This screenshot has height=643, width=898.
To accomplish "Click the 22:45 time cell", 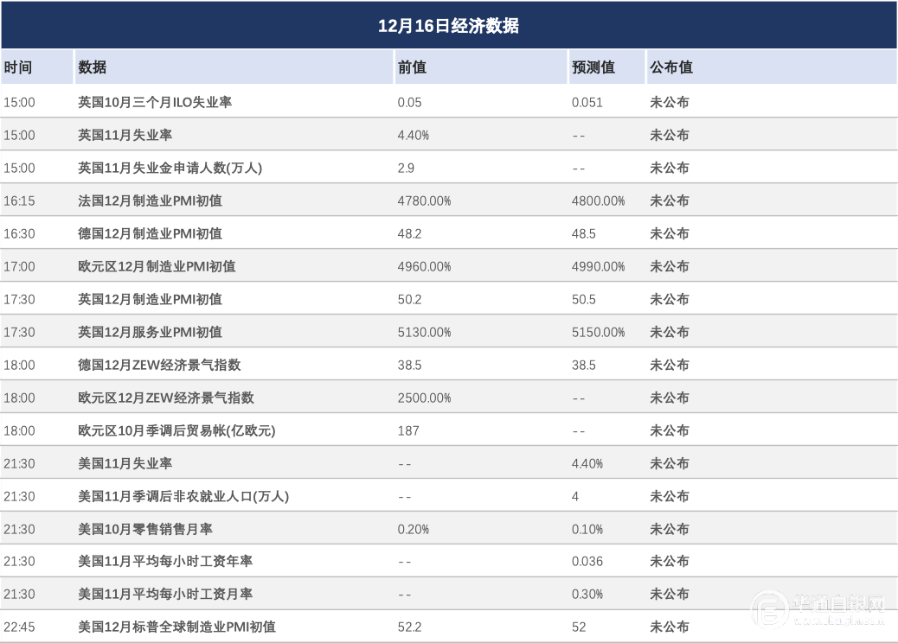I will click(19, 627).
